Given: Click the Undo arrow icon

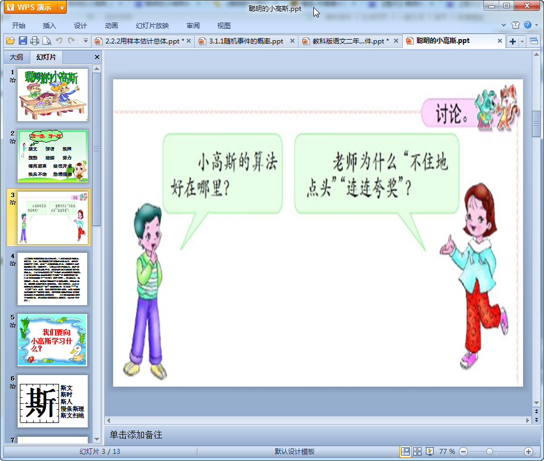Looking at the screenshot, I should pos(59,41).
